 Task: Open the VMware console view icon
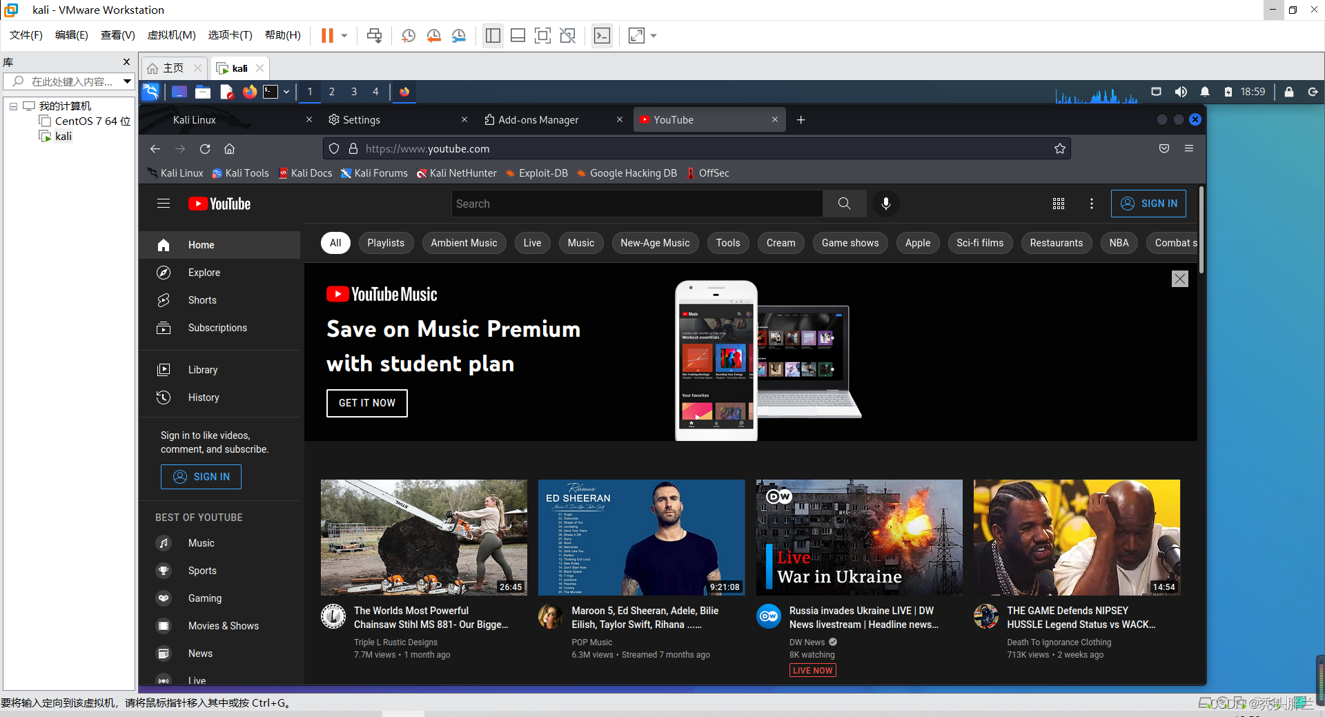(x=602, y=36)
